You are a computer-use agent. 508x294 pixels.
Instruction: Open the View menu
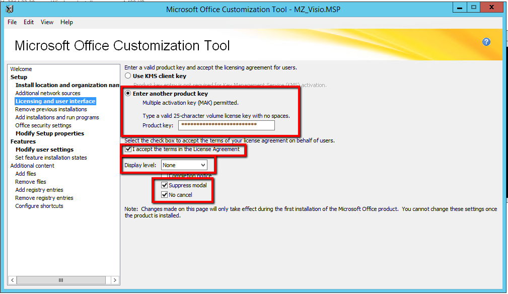pyautogui.click(x=47, y=22)
